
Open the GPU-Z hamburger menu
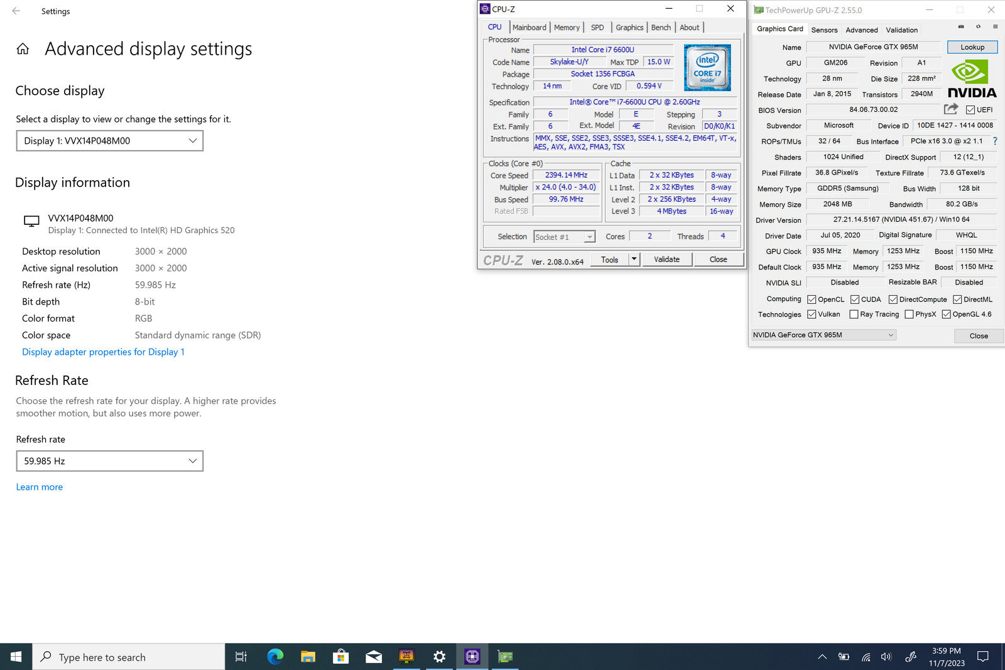995,27
